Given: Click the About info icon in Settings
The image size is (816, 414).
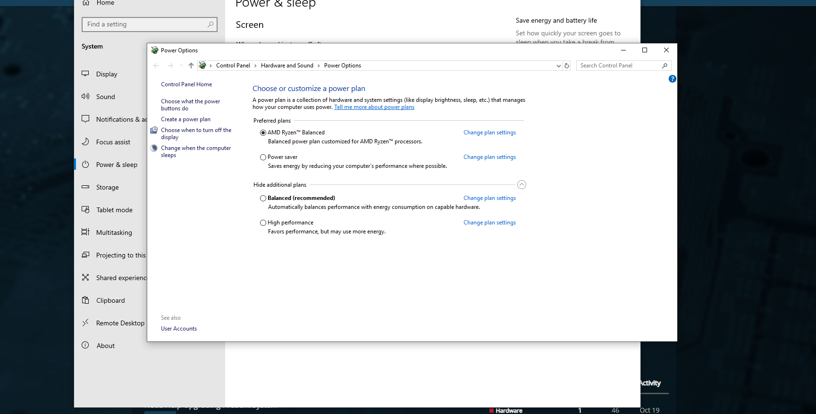Looking at the screenshot, I should 85,345.
